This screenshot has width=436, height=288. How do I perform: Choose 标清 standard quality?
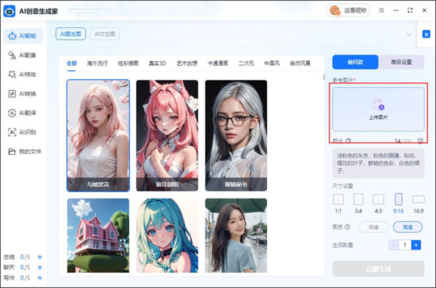374,227
